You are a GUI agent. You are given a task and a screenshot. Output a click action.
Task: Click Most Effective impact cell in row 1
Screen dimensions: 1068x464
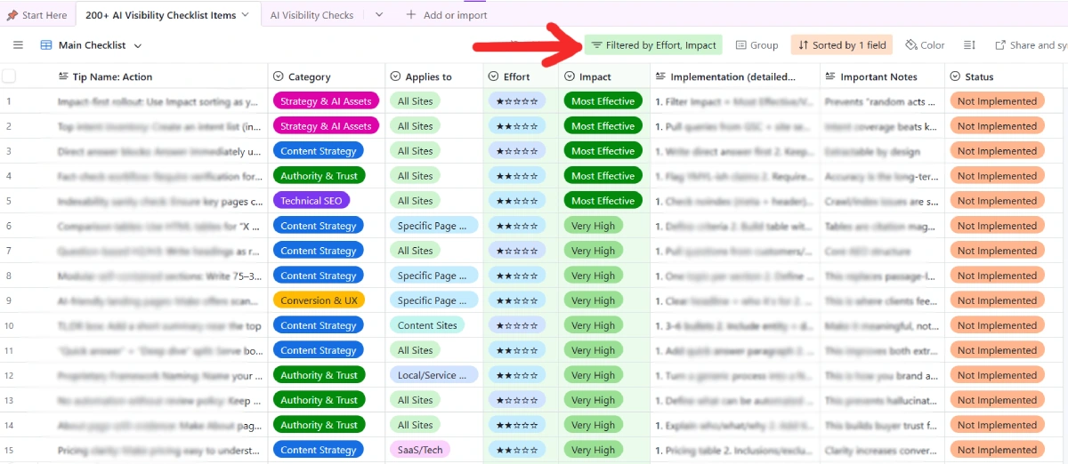[x=603, y=101]
